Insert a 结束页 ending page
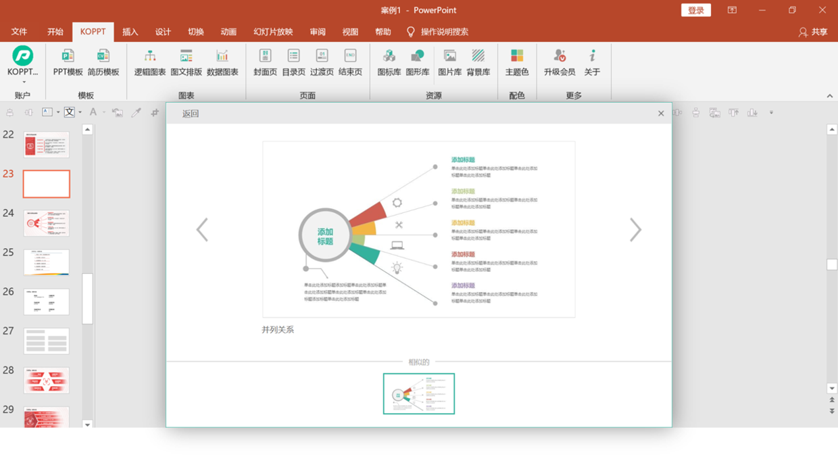Screen dimensions: 838x461 tap(350, 63)
